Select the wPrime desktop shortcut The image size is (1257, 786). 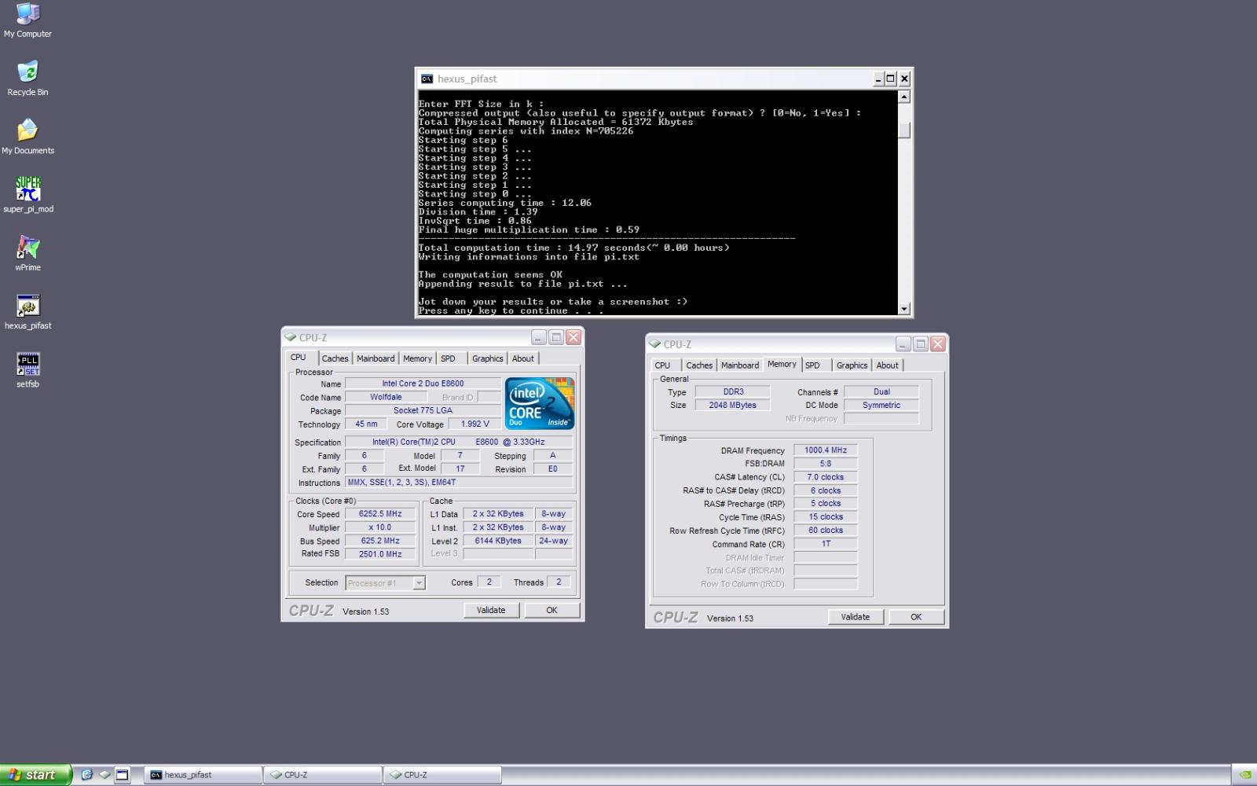tap(27, 253)
